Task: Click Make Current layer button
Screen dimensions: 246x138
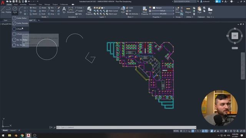Action: (x=112, y=11)
